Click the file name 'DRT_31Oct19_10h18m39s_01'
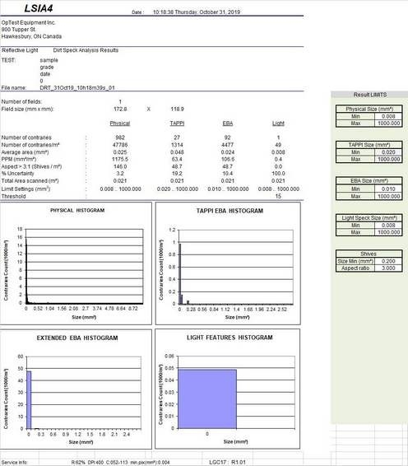The height and width of the screenshot is (466, 408). (77, 88)
